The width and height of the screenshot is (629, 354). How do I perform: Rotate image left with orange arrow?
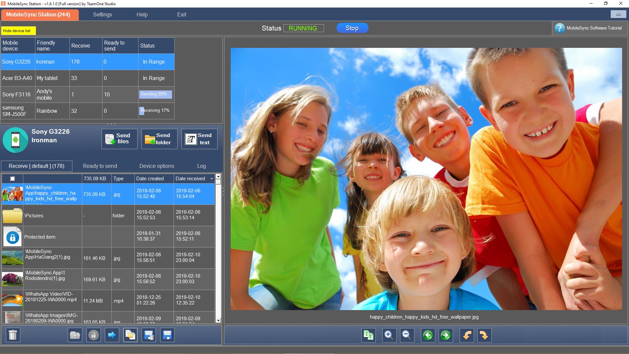(x=467, y=335)
